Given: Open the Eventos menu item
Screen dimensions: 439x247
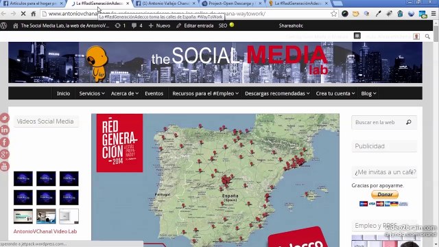Looking at the screenshot, I should 154,93.
